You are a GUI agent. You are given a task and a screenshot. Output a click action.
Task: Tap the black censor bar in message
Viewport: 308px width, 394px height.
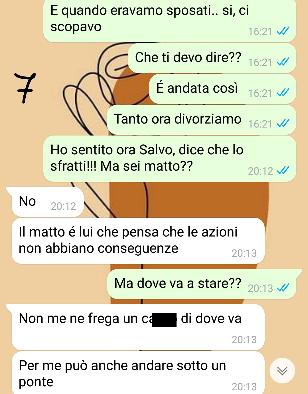tap(165, 320)
